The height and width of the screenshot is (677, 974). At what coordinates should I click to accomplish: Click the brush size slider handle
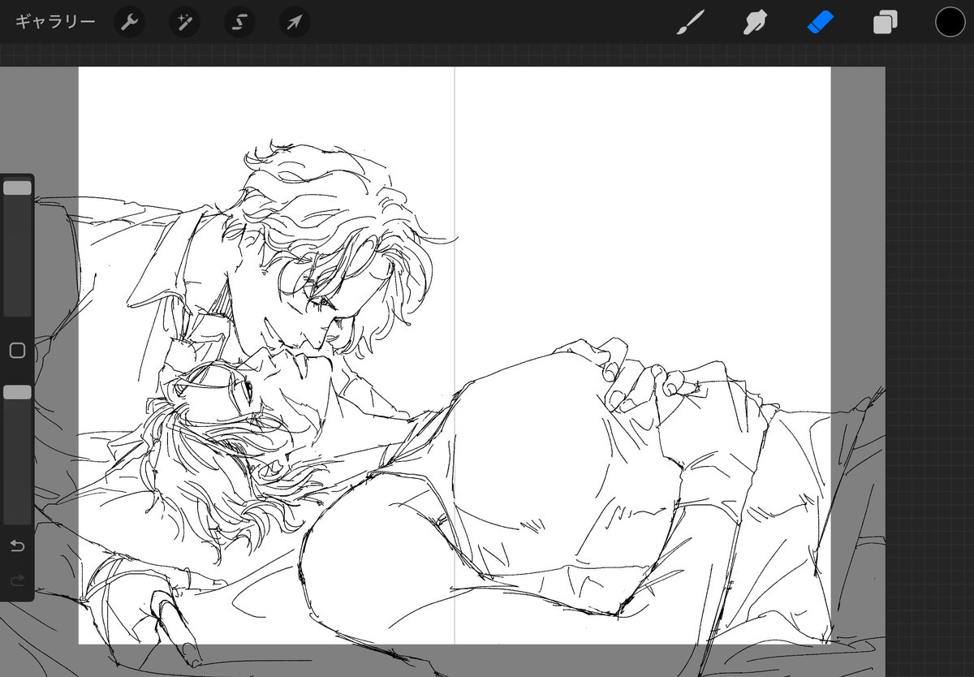[x=17, y=188]
